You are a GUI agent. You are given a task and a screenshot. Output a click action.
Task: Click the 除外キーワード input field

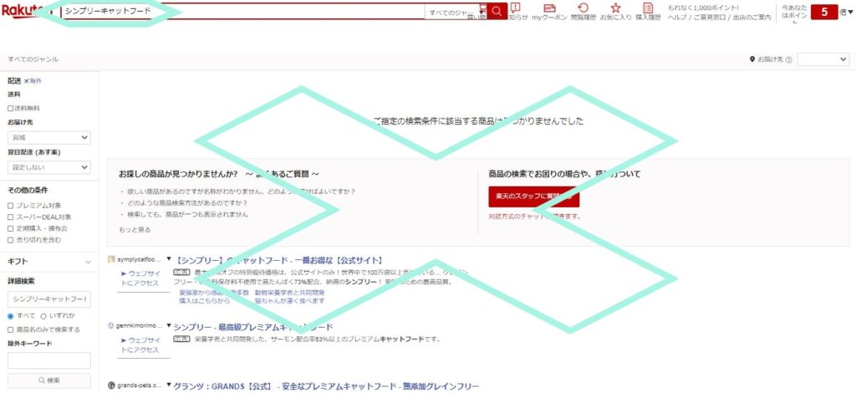pos(48,360)
